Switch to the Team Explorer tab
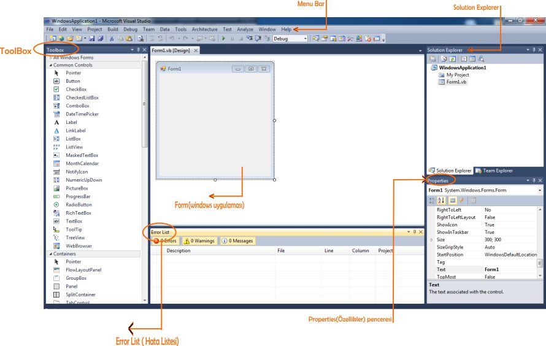 [494, 171]
